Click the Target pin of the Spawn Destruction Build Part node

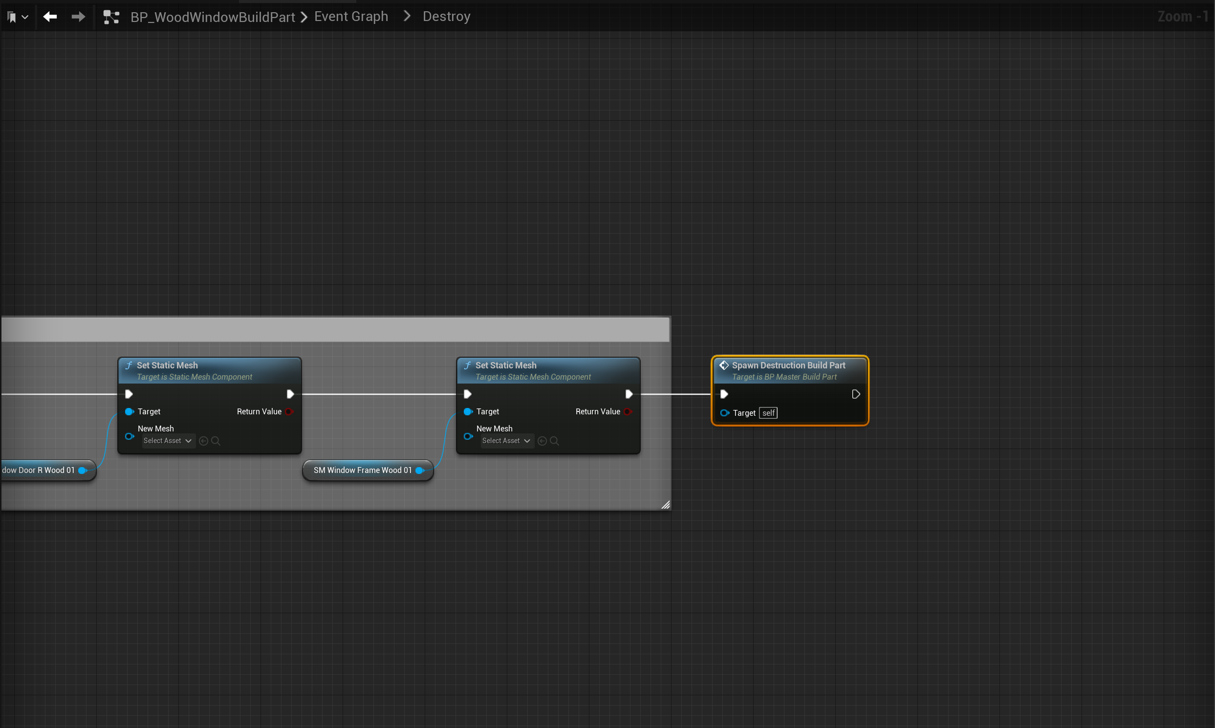pos(724,413)
